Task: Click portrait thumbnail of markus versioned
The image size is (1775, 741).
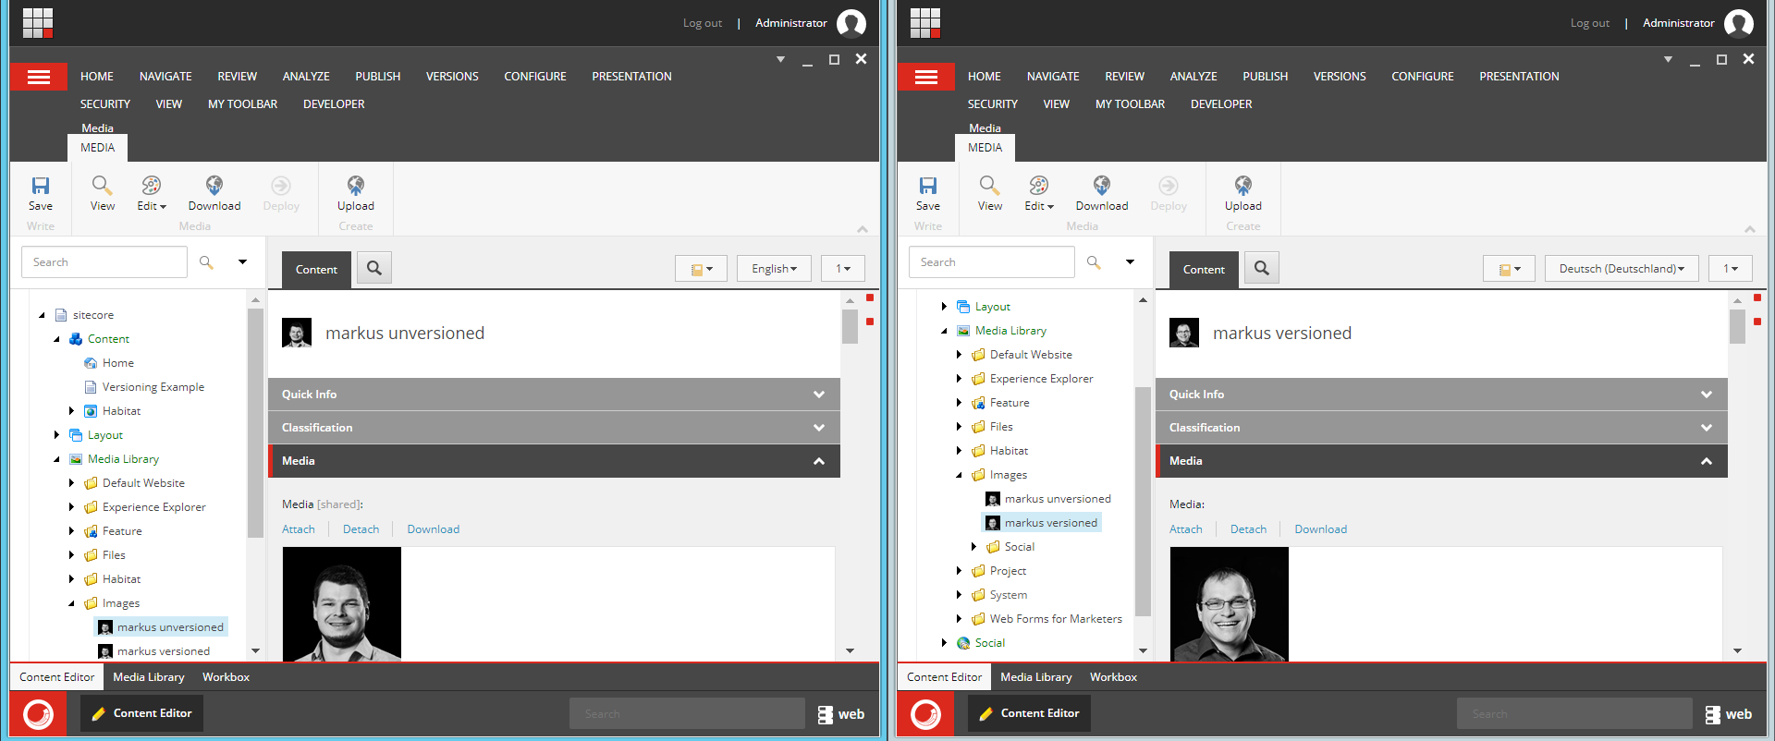Action: [1230, 604]
